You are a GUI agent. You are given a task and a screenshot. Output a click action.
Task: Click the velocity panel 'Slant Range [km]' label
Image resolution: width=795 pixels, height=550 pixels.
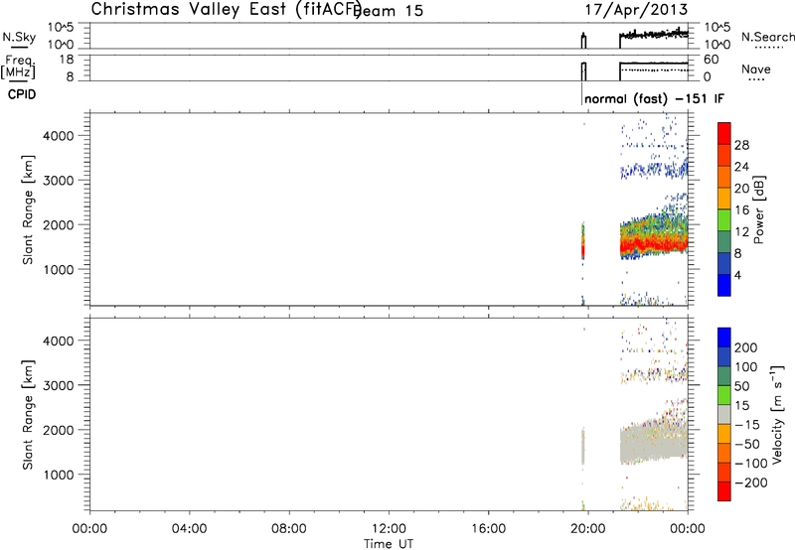tap(28, 415)
